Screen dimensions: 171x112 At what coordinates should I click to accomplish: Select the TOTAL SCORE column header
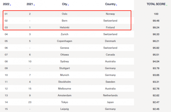(x=156, y=4)
